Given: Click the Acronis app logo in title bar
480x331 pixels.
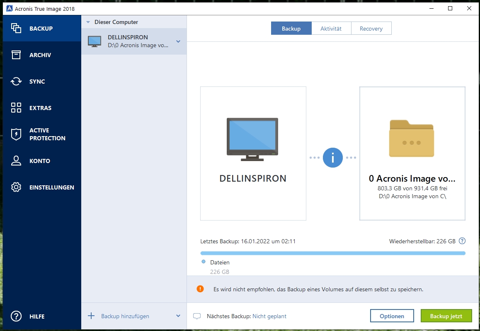Looking at the screenshot, I should click(10, 9).
